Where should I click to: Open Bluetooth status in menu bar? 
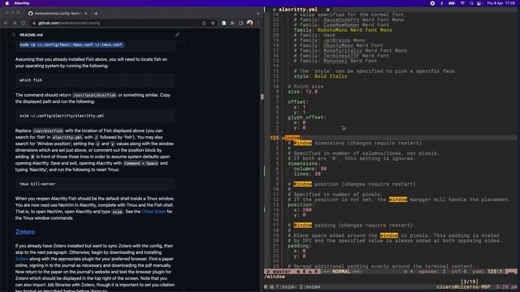[442, 3]
